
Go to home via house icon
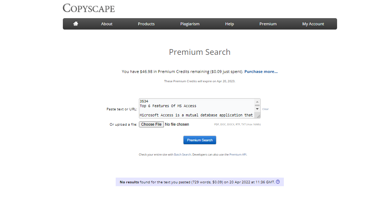pyautogui.click(x=76, y=23)
